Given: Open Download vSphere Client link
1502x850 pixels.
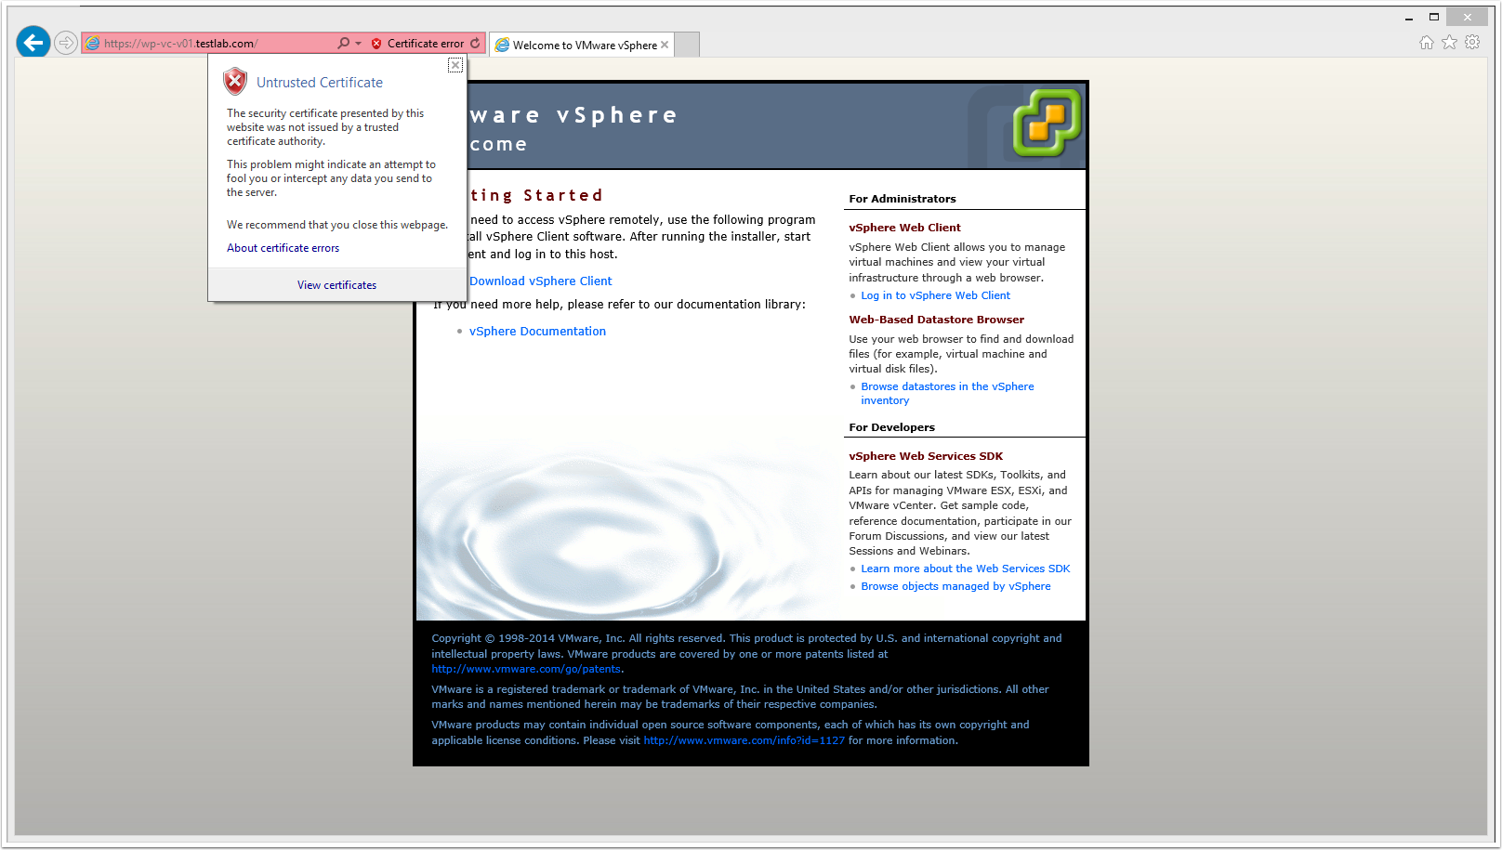Looking at the screenshot, I should click(540, 281).
